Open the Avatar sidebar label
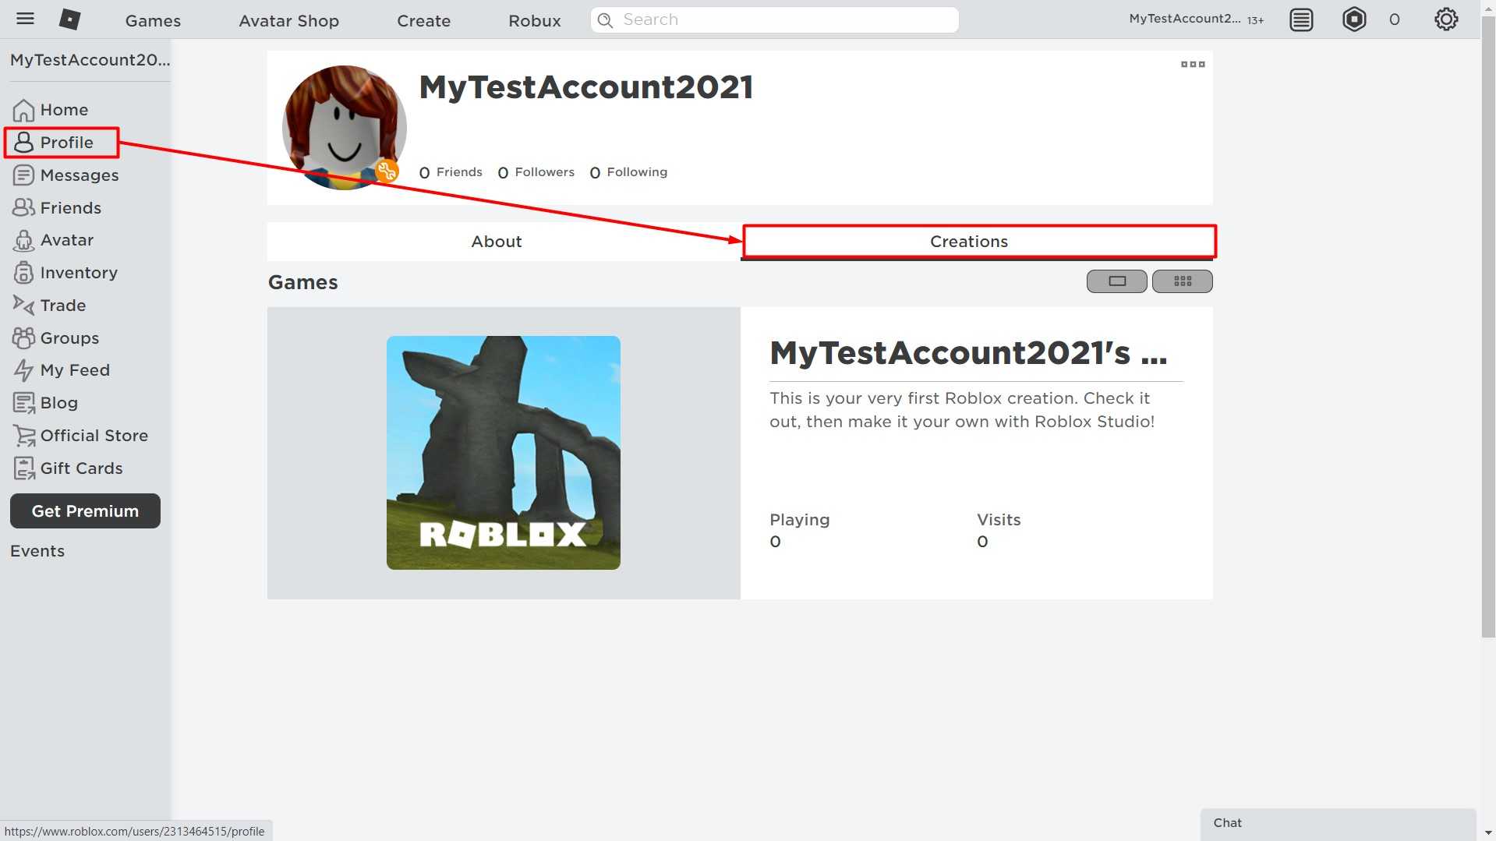Screen dimensions: 1496x841 point(67,240)
